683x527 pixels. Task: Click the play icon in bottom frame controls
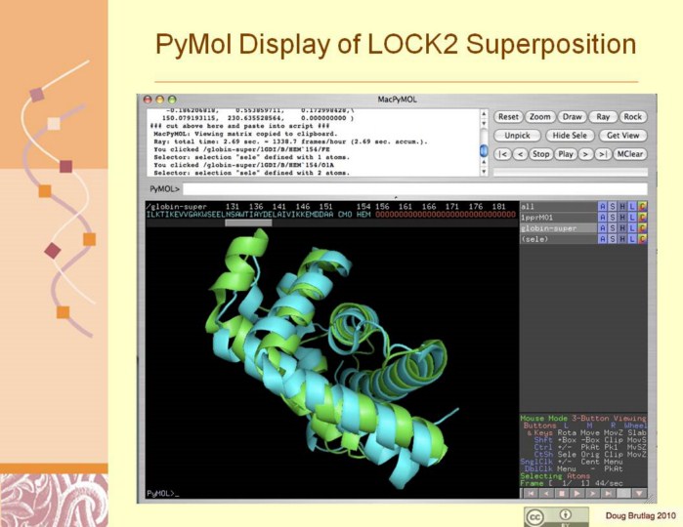point(576,494)
